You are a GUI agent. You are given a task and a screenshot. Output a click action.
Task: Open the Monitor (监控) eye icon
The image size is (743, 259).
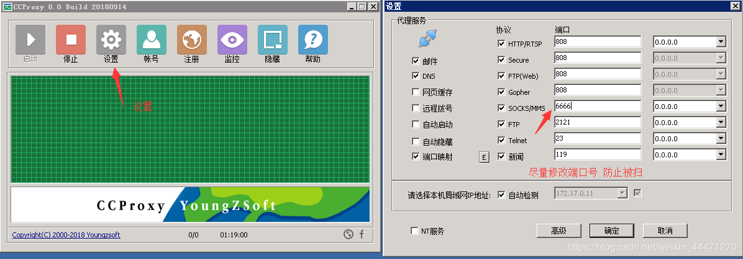click(x=232, y=40)
